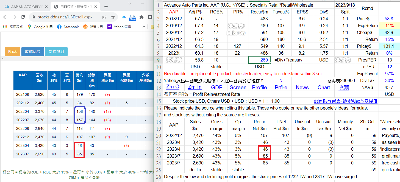
Task: Click the NAV$ value 45.7 cell
Action: (389, 87)
